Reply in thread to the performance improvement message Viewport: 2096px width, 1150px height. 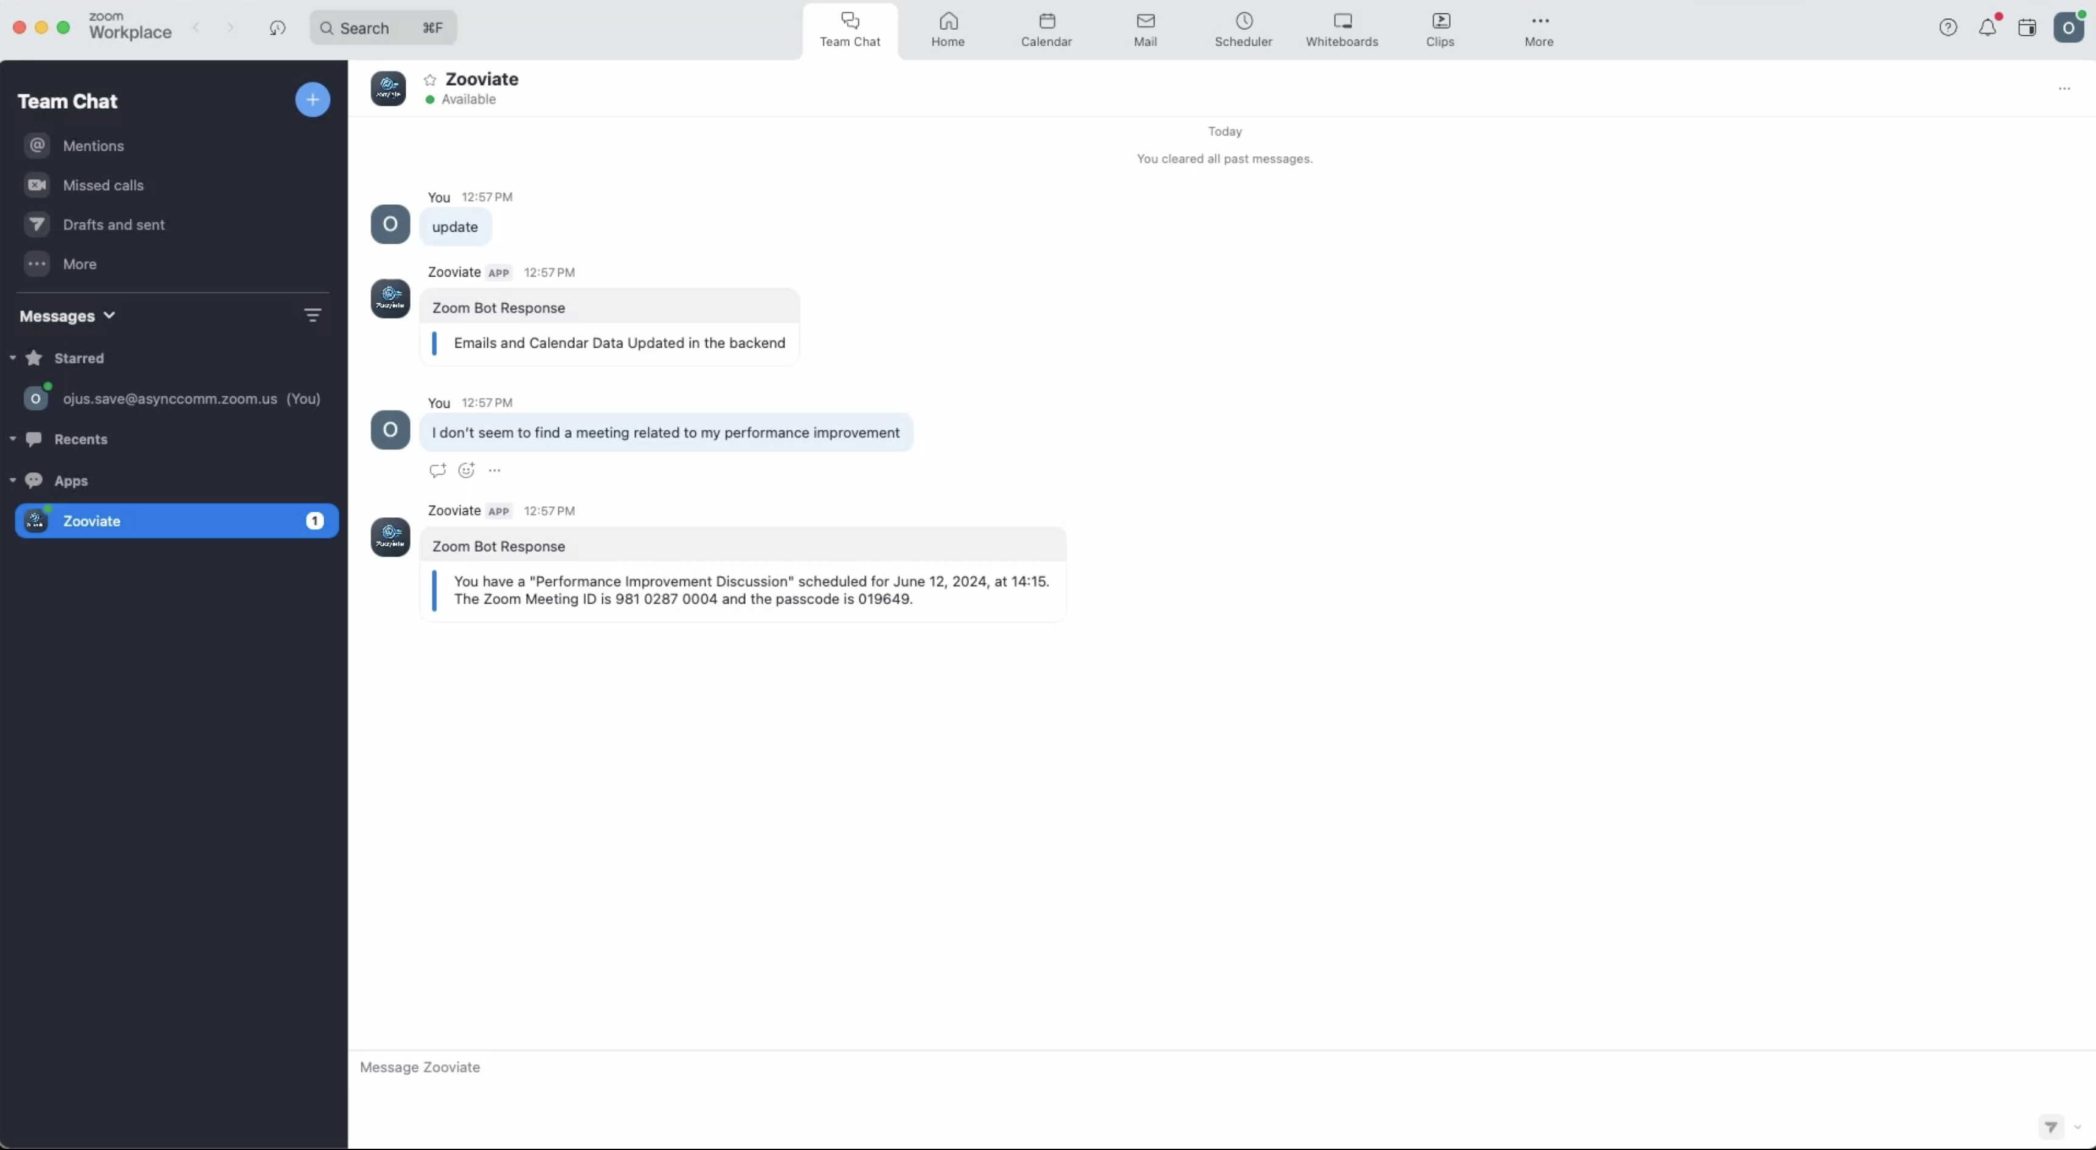(x=438, y=471)
